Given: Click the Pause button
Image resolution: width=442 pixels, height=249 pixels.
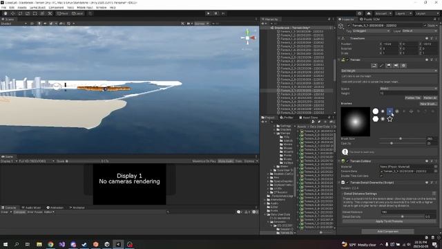Looking at the screenshot, I should (215, 13).
